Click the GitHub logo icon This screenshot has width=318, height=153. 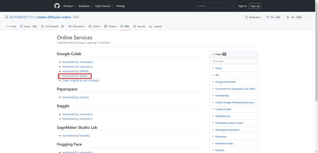(57, 6)
